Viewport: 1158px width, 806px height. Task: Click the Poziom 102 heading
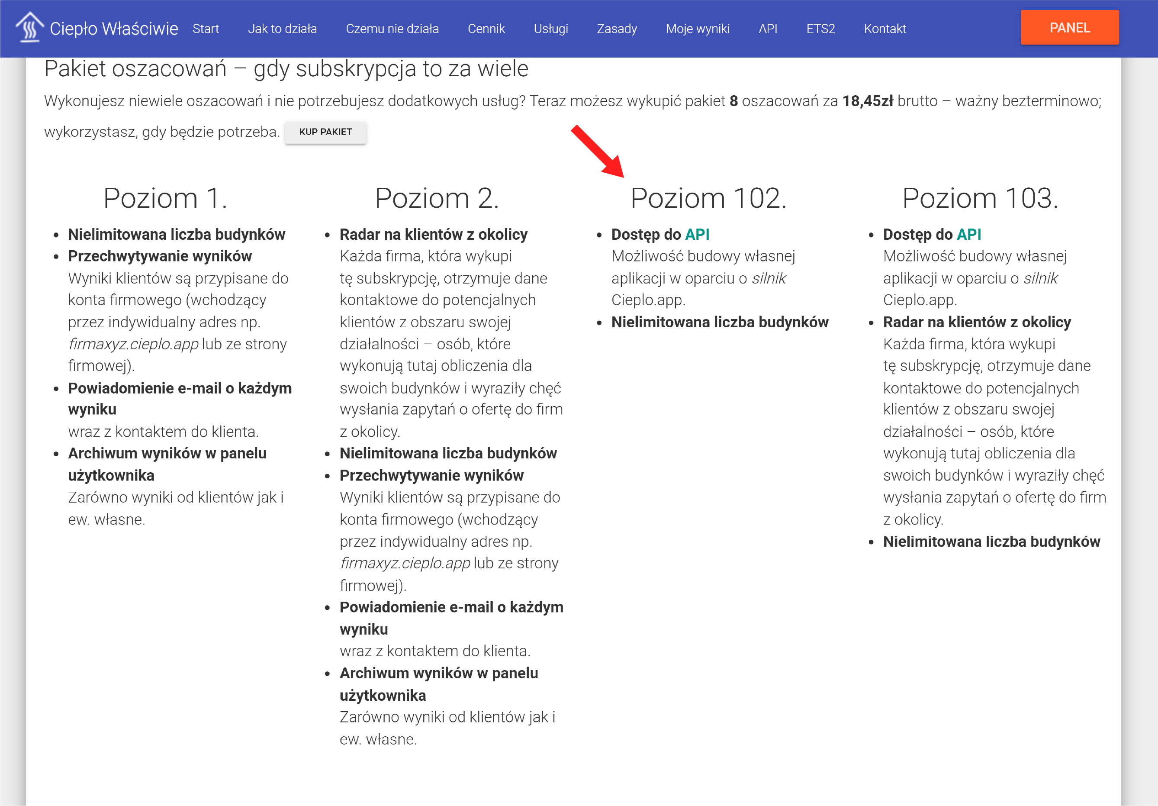point(708,198)
